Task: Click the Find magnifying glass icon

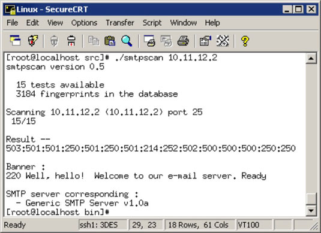Action: [x=127, y=41]
